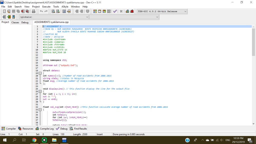Click the Compile icon in toolbar

[x=95, y=11]
